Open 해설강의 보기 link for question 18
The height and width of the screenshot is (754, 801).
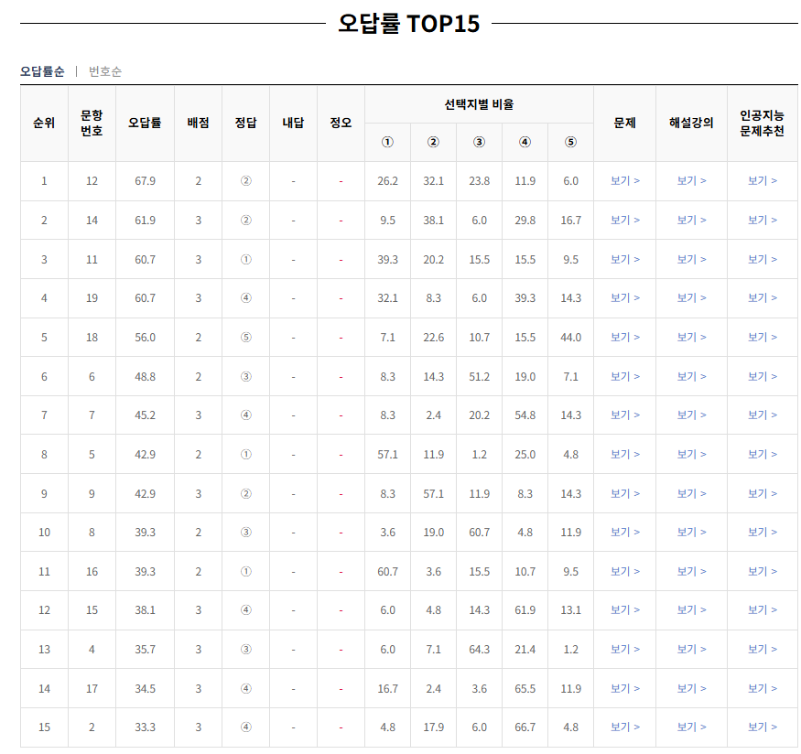691,337
